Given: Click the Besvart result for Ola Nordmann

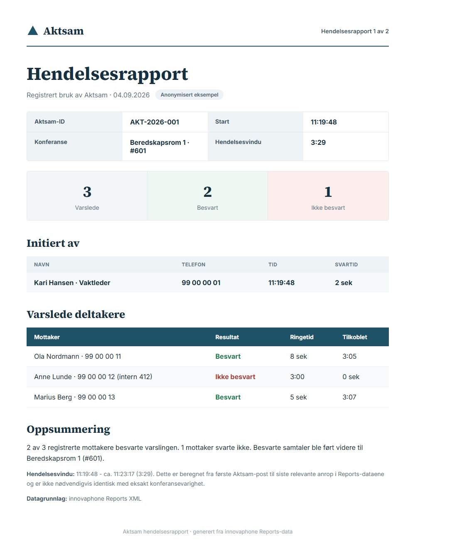Looking at the screenshot, I should pyautogui.click(x=228, y=356).
